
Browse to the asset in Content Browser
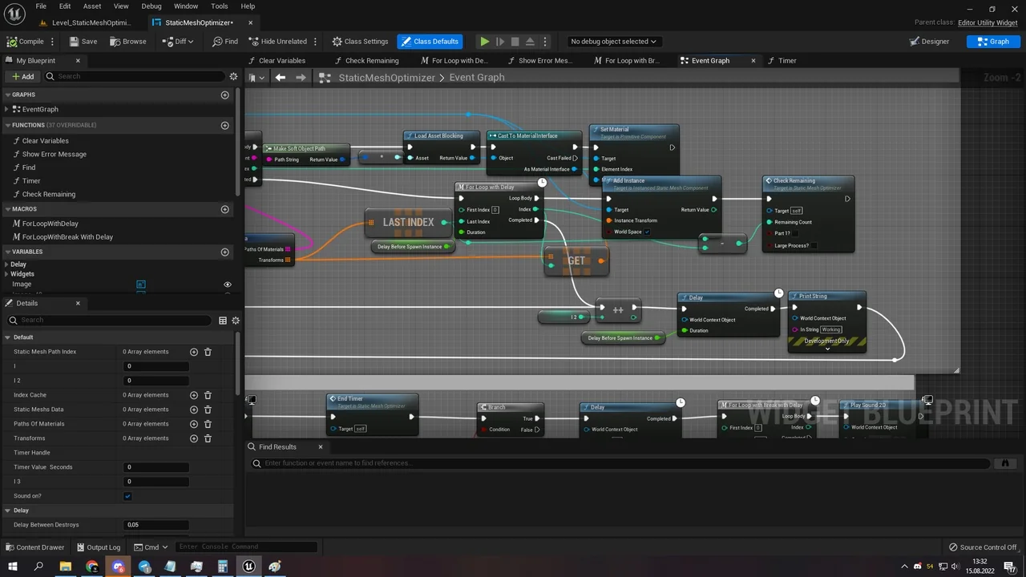tap(128, 41)
